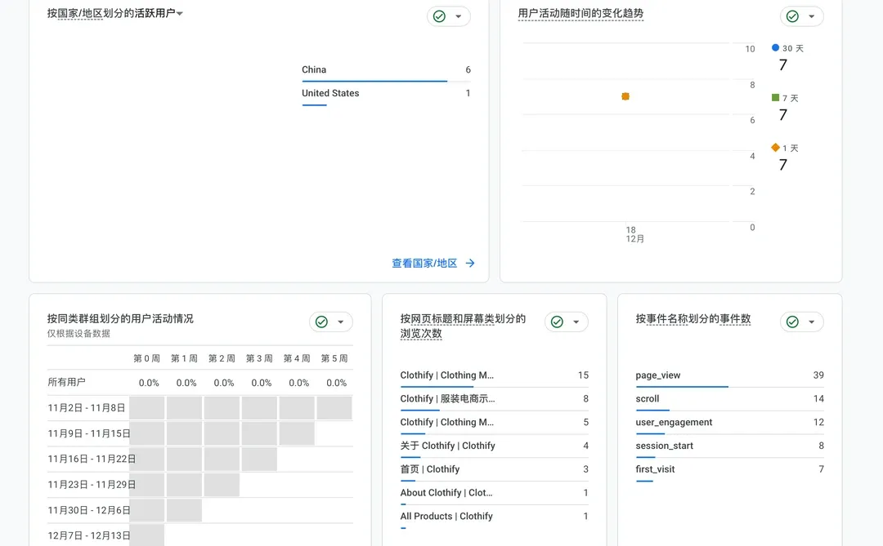Click the orange 1 天 legend diamond
Image resolution: width=883 pixels, height=546 pixels.
point(775,148)
